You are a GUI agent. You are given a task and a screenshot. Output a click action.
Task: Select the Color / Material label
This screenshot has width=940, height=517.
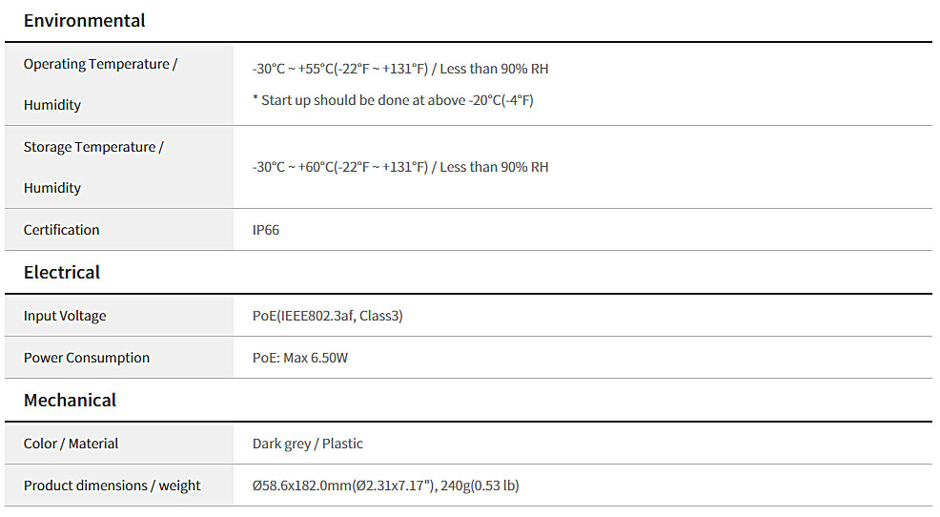coord(71,444)
